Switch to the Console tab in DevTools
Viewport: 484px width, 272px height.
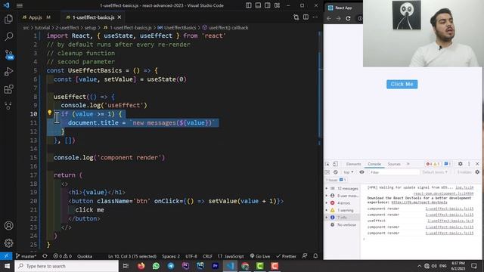click(x=374, y=164)
